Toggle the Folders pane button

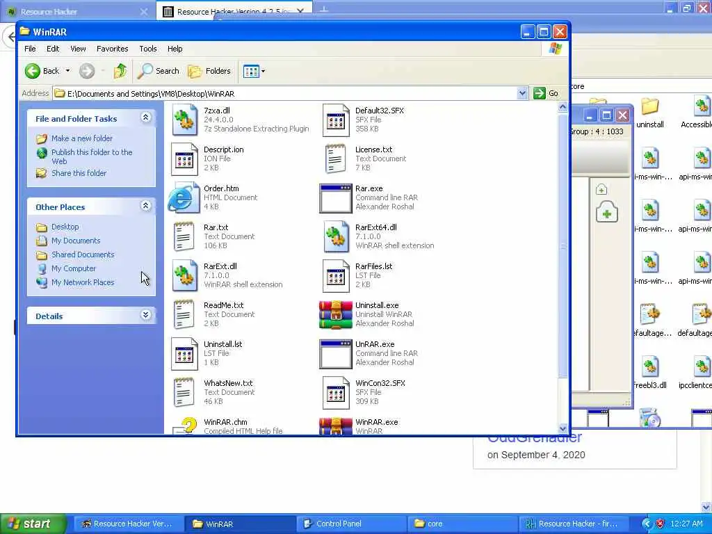coord(209,71)
